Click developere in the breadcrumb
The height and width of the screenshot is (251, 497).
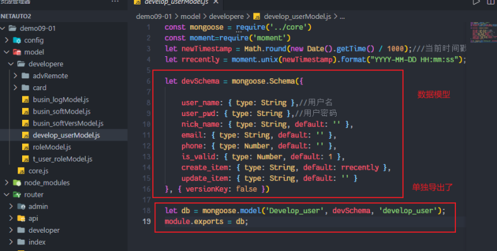[226, 16]
